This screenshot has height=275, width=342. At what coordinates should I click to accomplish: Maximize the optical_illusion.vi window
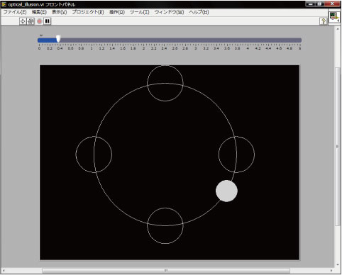(320, 4)
